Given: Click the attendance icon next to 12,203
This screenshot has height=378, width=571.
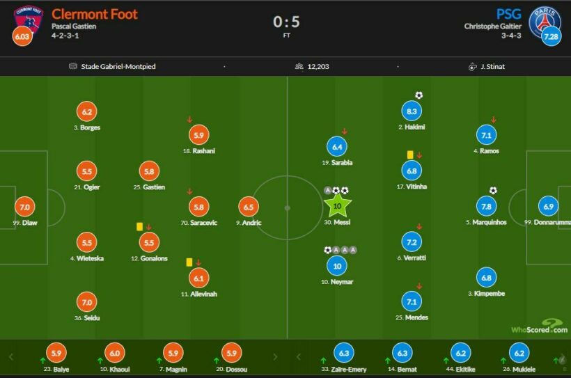Looking at the screenshot, I should tap(299, 66).
